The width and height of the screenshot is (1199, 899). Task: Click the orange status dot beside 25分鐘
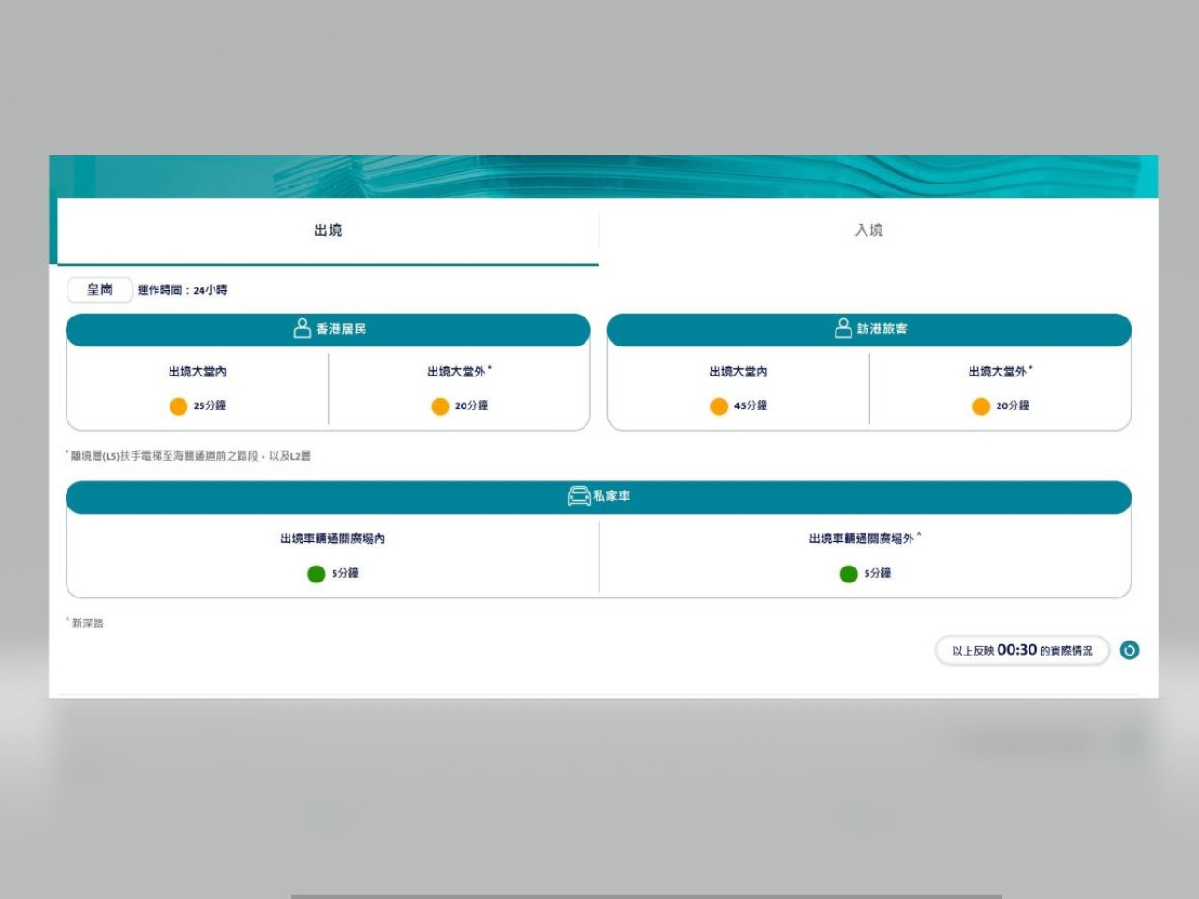[178, 405]
